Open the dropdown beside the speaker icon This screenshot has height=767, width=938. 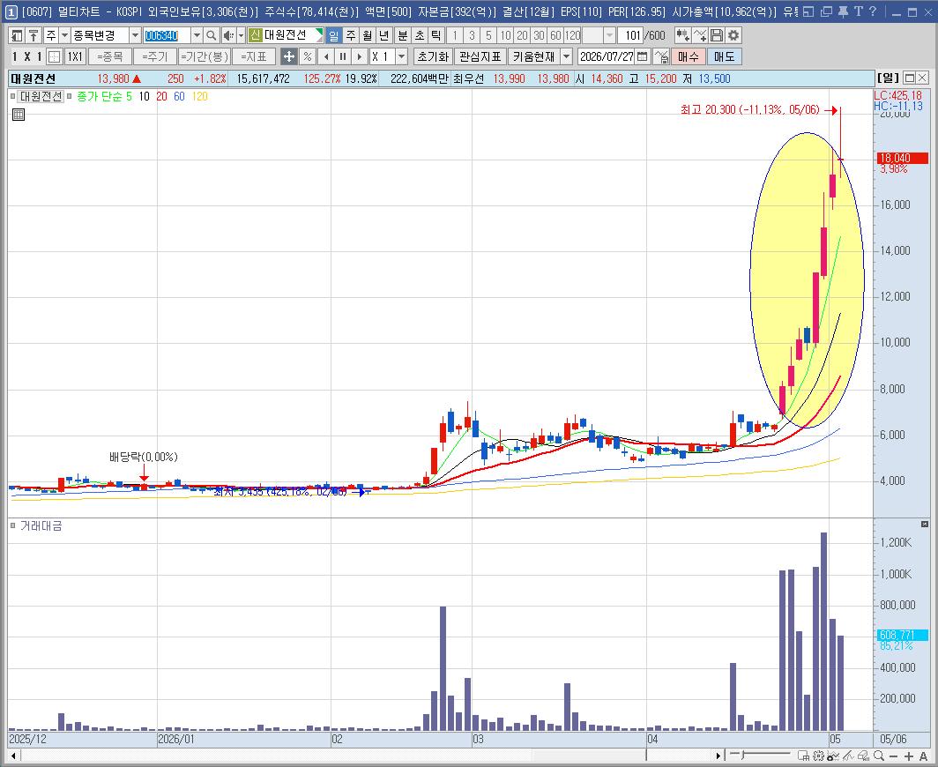[241, 36]
